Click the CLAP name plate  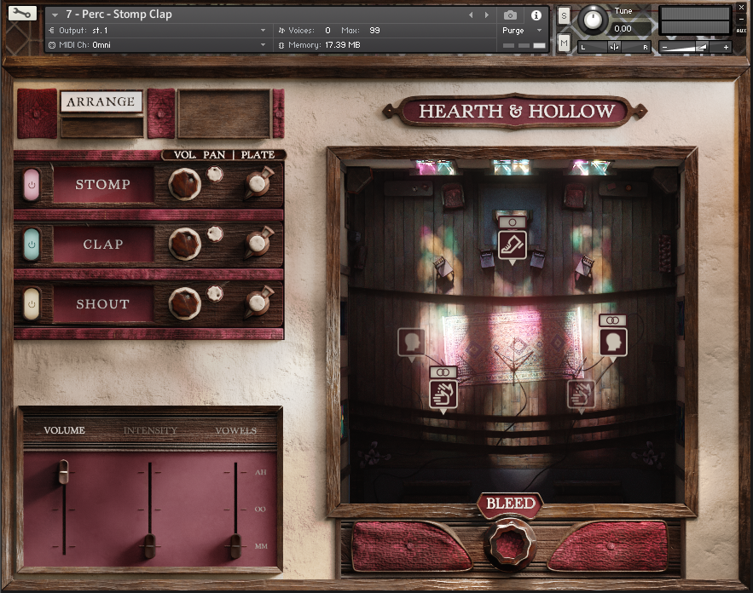(103, 245)
